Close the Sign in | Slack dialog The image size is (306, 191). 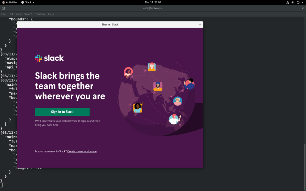(x=200, y=24)
